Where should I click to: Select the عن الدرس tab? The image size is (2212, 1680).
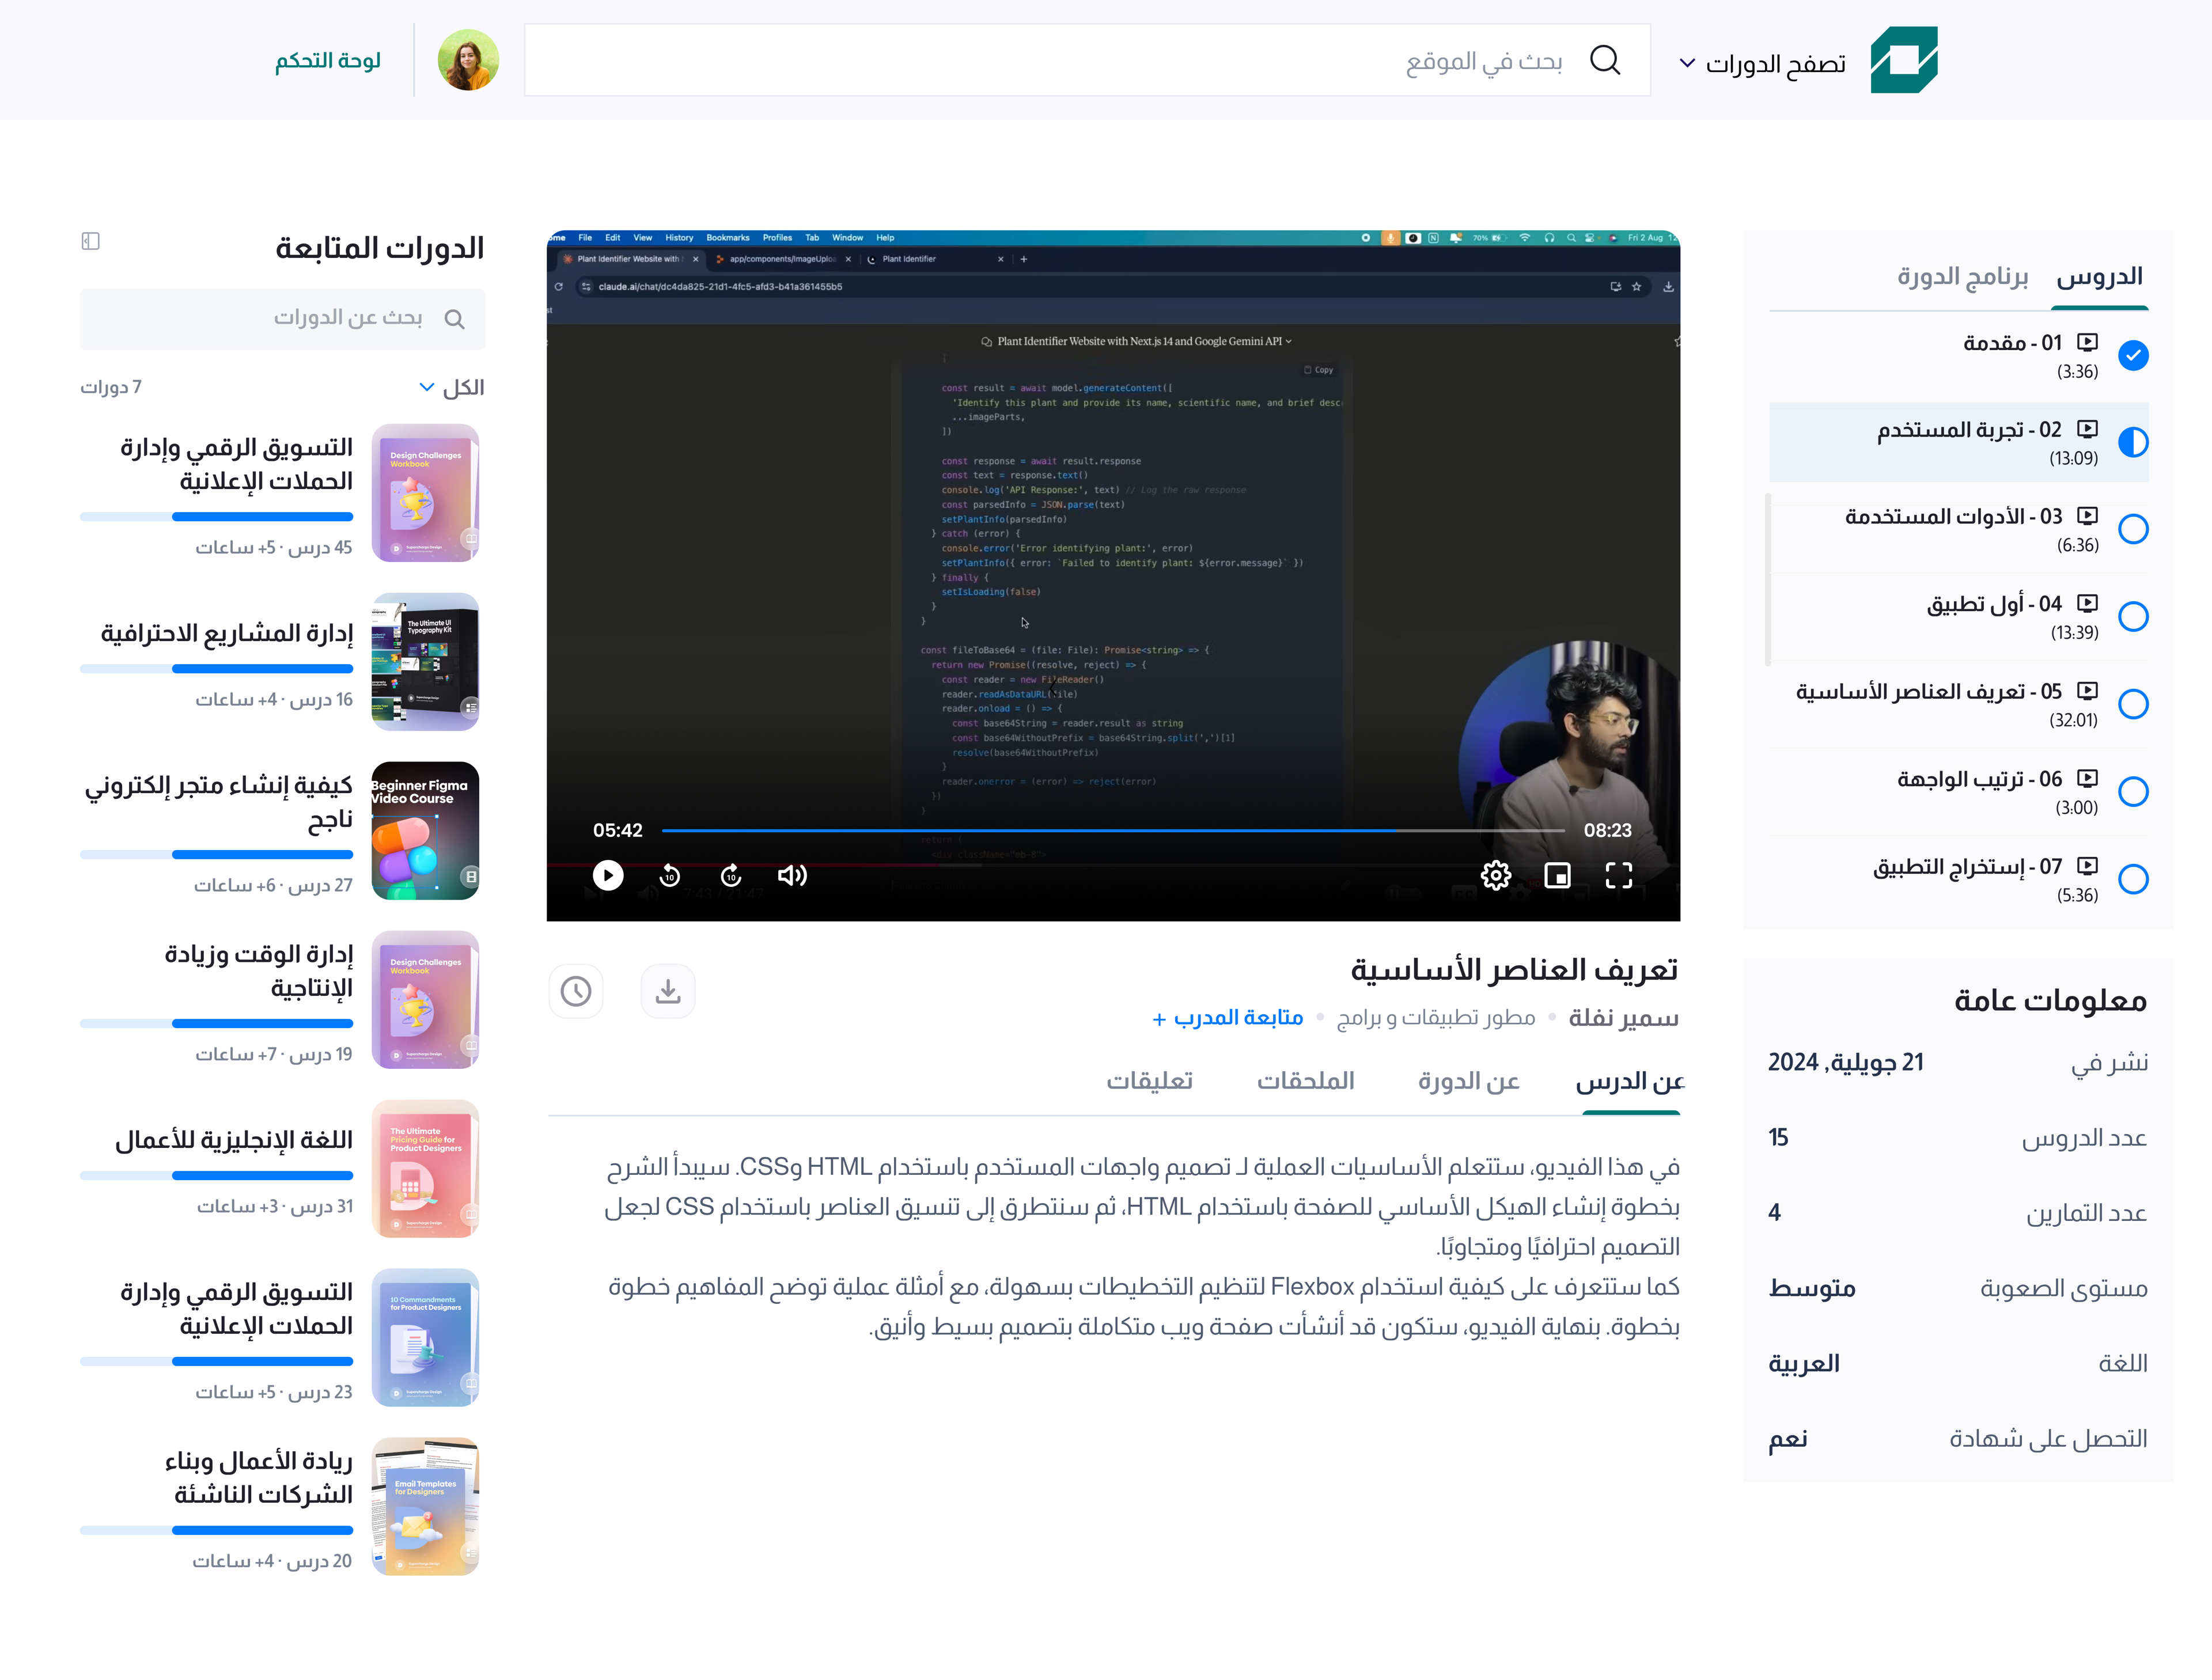tap(1630, 1081)
